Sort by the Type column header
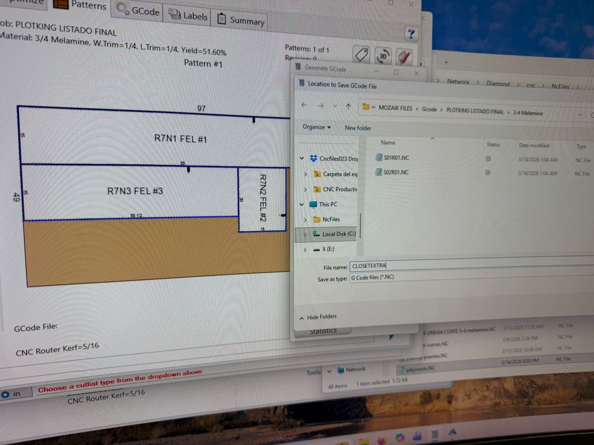 [x=581, y=146]
